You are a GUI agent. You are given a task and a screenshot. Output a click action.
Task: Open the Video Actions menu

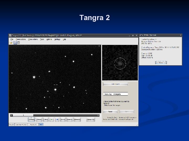33,39
